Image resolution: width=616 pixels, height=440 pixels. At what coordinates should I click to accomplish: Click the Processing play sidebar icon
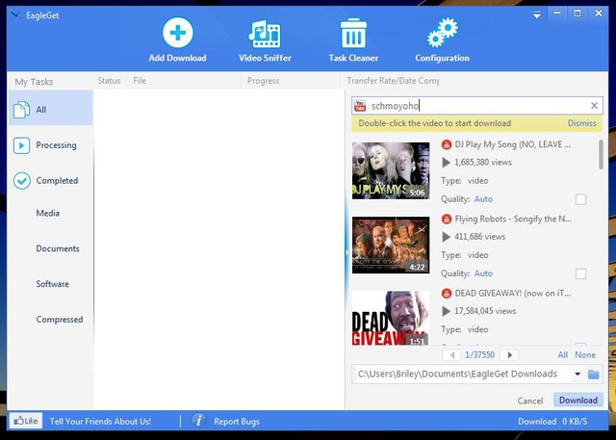[21, 145]
